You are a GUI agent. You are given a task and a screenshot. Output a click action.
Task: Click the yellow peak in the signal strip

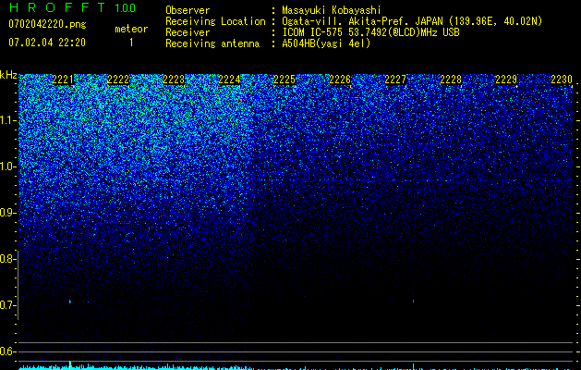click(70, 365)
